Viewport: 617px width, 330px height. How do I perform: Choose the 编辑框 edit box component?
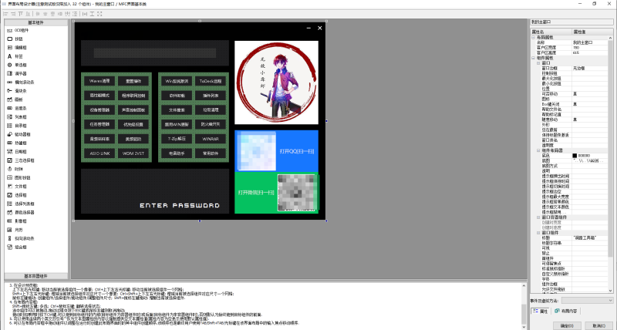(17, 48)
